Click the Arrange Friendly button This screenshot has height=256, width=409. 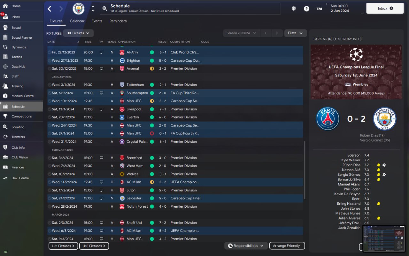287,246
